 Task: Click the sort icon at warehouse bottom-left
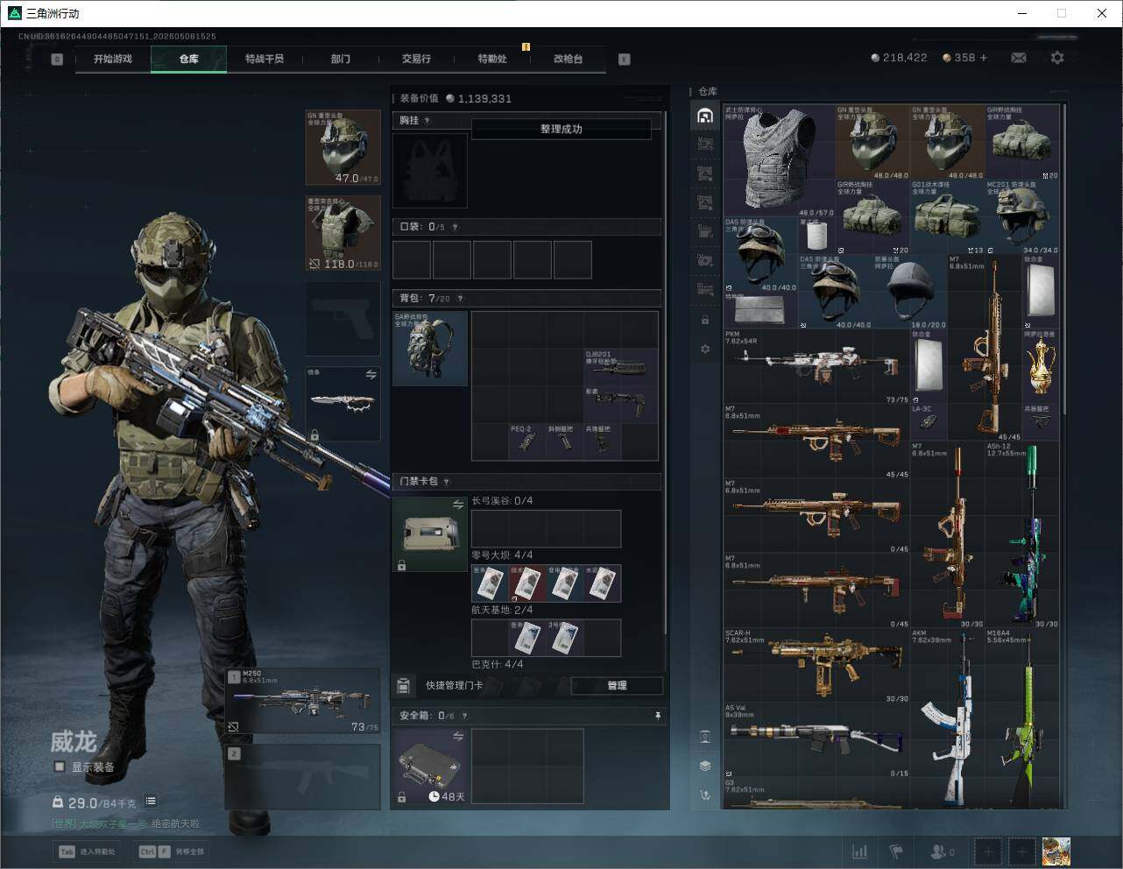(705, 795)
